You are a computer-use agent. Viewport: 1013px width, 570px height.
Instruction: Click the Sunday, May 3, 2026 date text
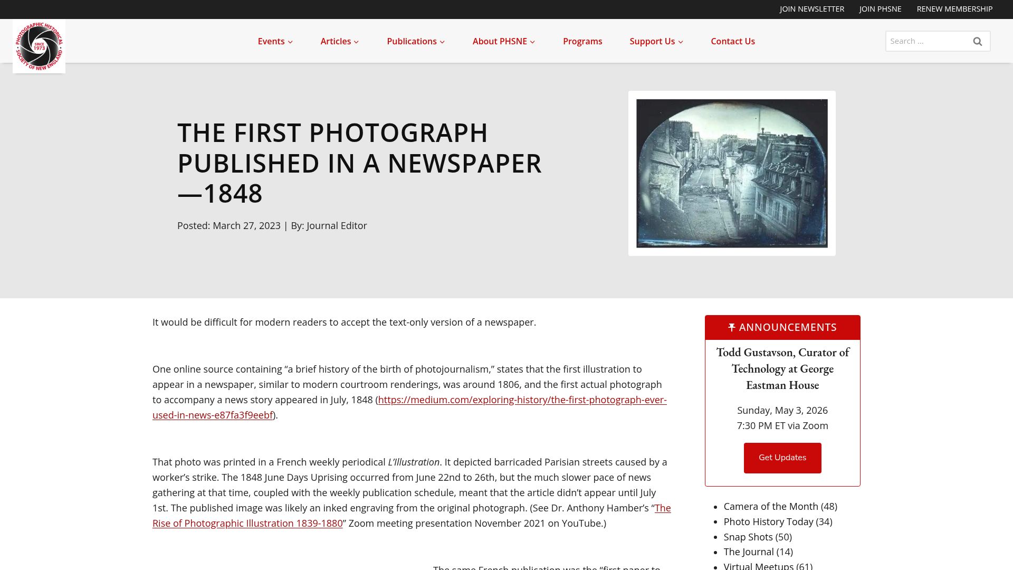(782, 410)
